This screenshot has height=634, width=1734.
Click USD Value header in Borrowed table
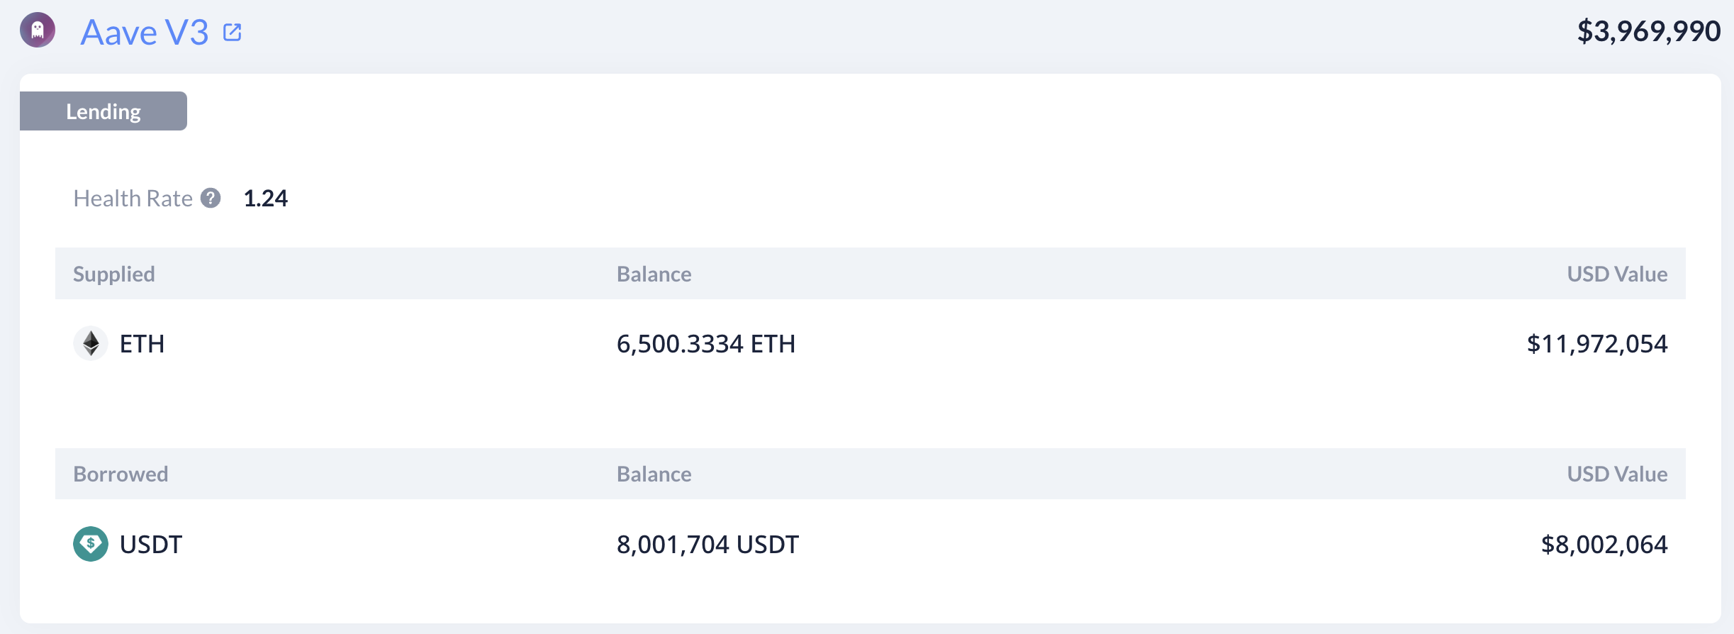(1617, 474)
